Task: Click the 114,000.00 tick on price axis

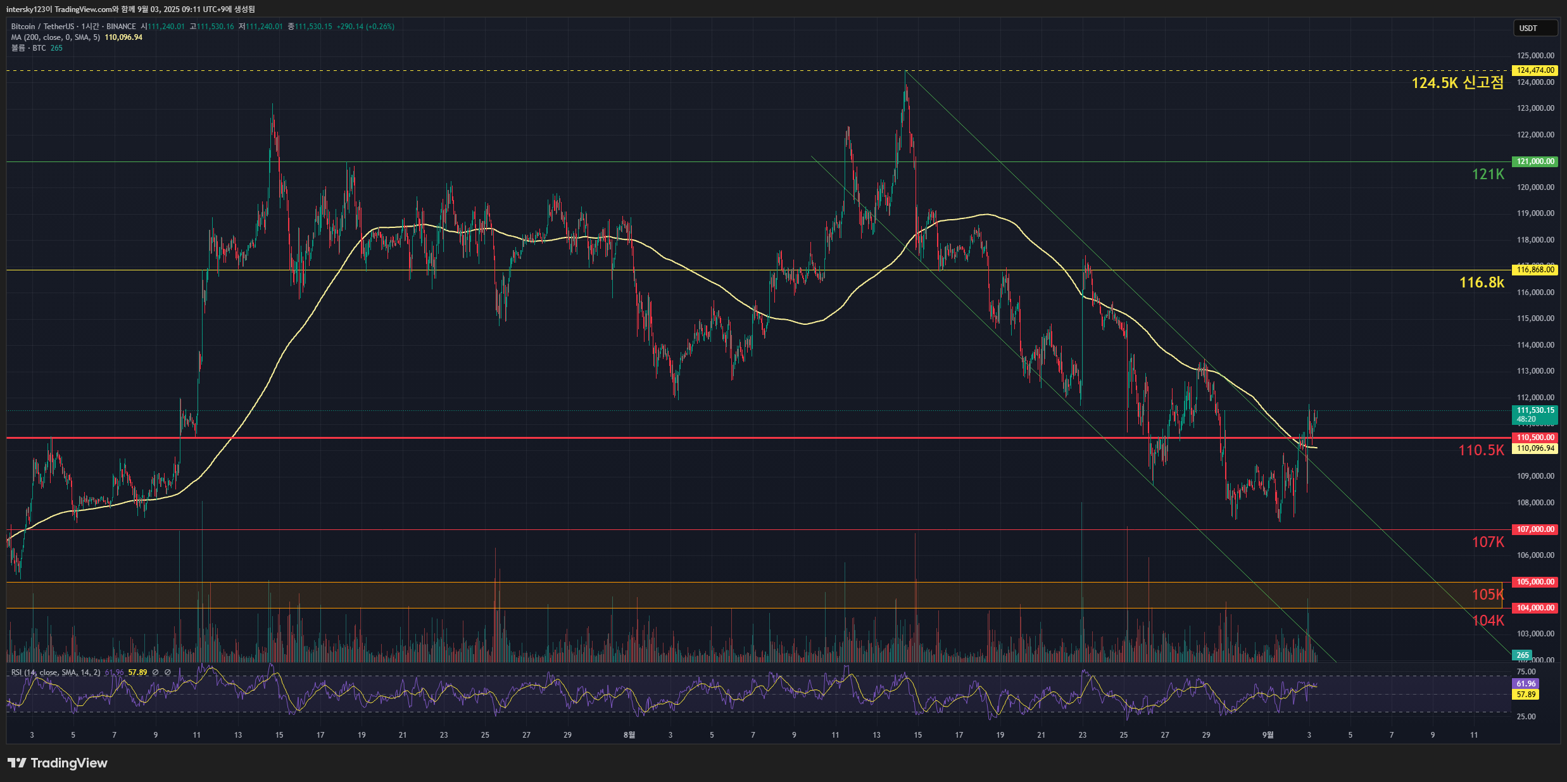Action: pyautogui.click(x=1535, y=345)
